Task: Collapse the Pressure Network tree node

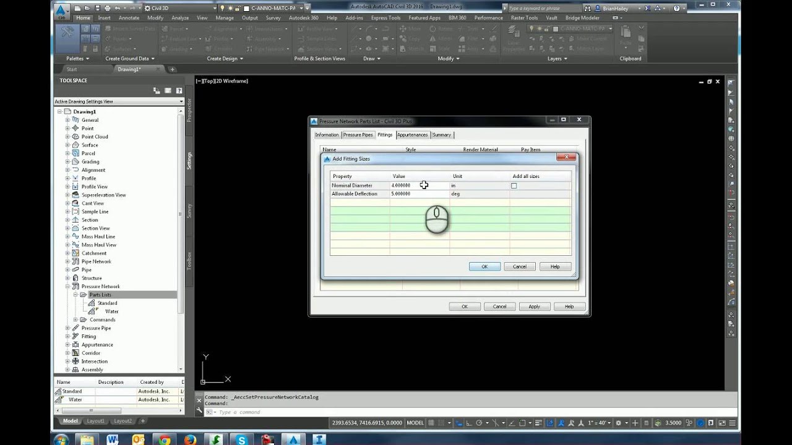Action: coord(67,286)
